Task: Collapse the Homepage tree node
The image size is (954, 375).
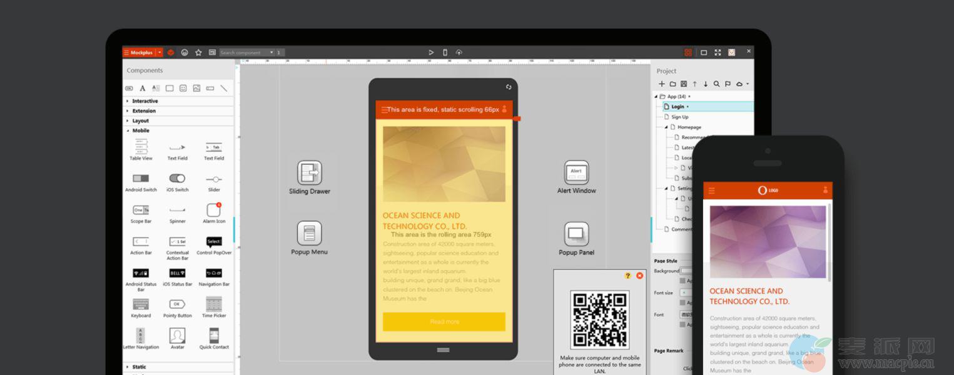Action: coord(666,127)
